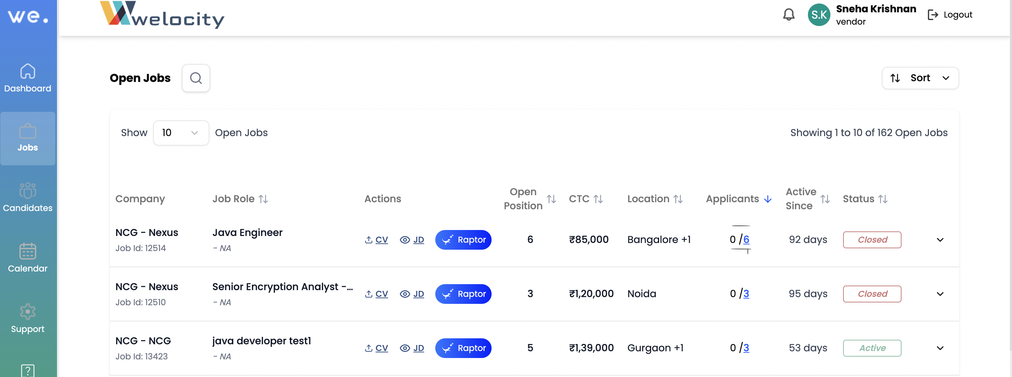Sort table by Location column arrows
Viewport: 1012px width, 377px height.
[x=678, y=199]
